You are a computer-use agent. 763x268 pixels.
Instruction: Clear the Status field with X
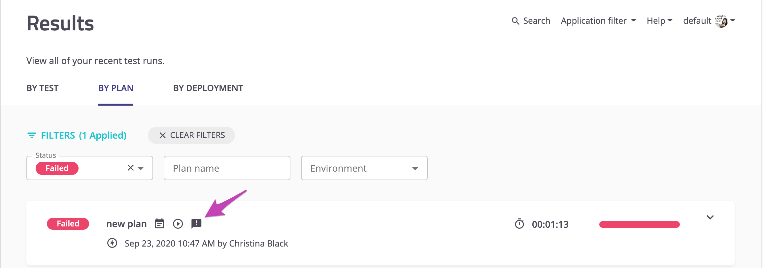coord(131,168)
